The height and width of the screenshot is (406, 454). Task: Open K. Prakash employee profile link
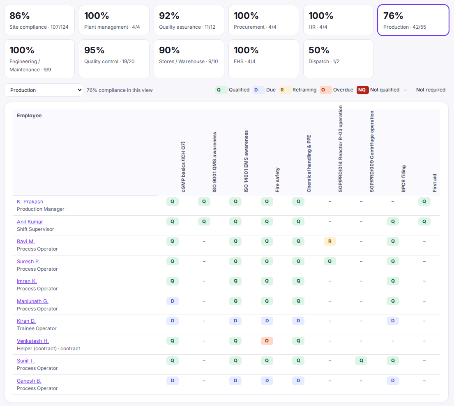[x=30, y=202]
